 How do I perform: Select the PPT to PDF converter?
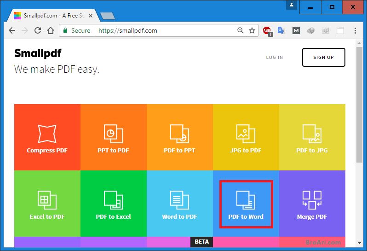point(113,137)
